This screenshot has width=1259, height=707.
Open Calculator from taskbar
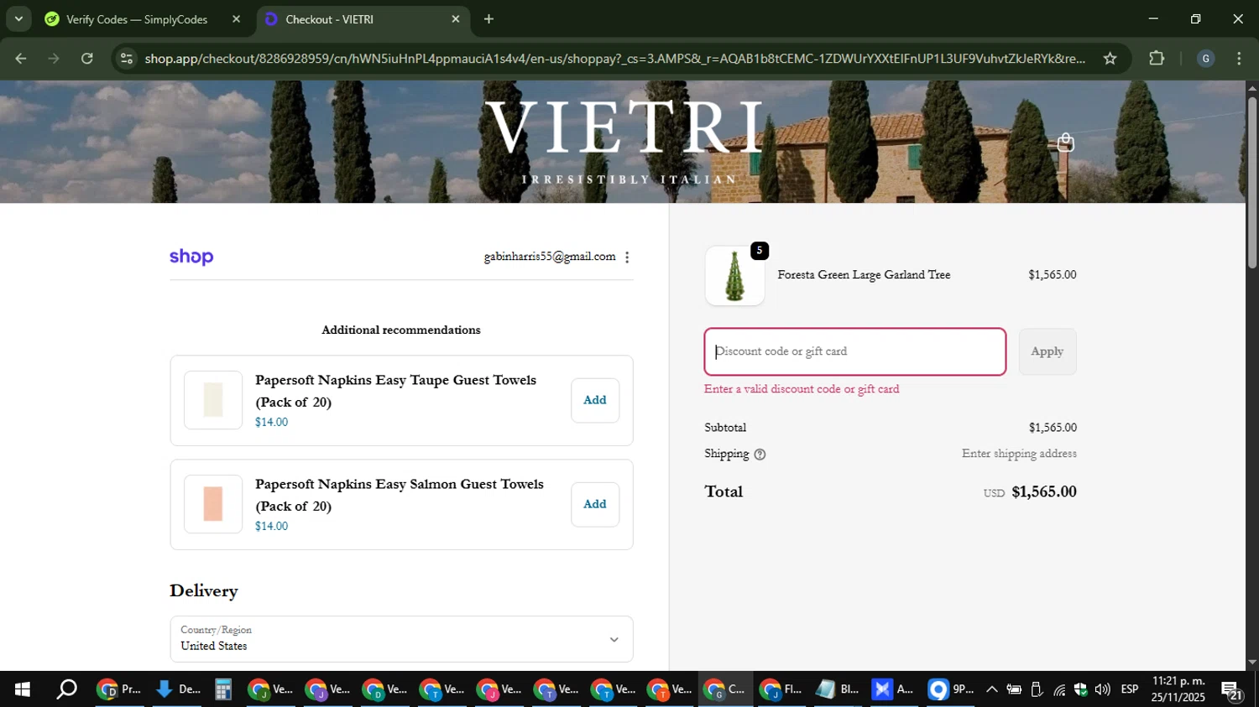coord(222,689)
